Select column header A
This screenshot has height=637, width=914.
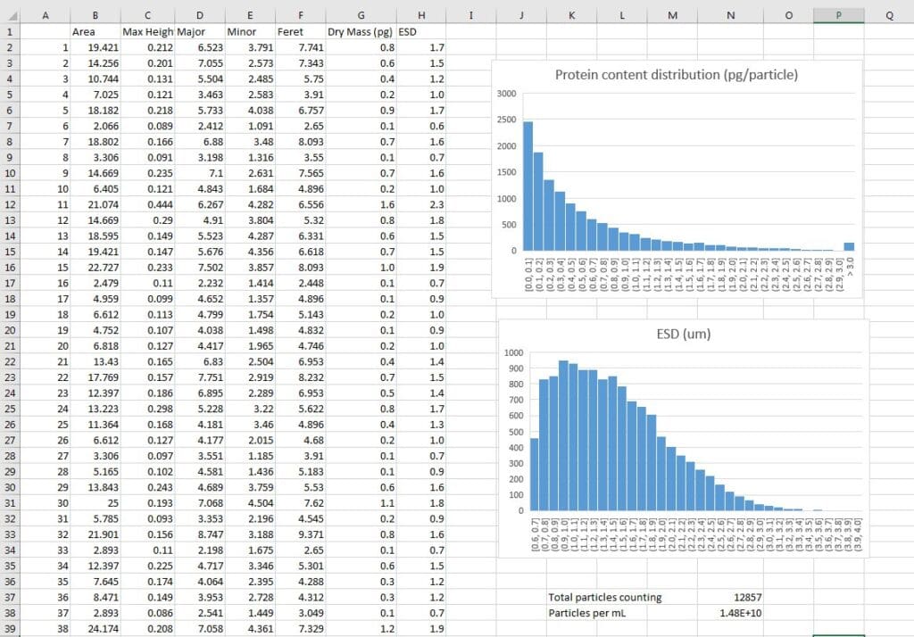pos(46,15)
